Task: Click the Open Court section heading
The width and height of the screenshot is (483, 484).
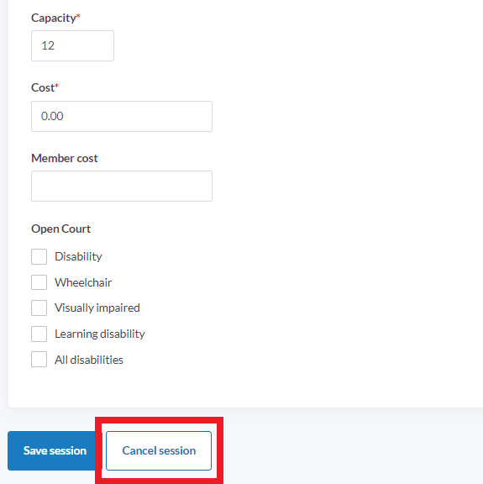Action: click(x=60, y=229)
